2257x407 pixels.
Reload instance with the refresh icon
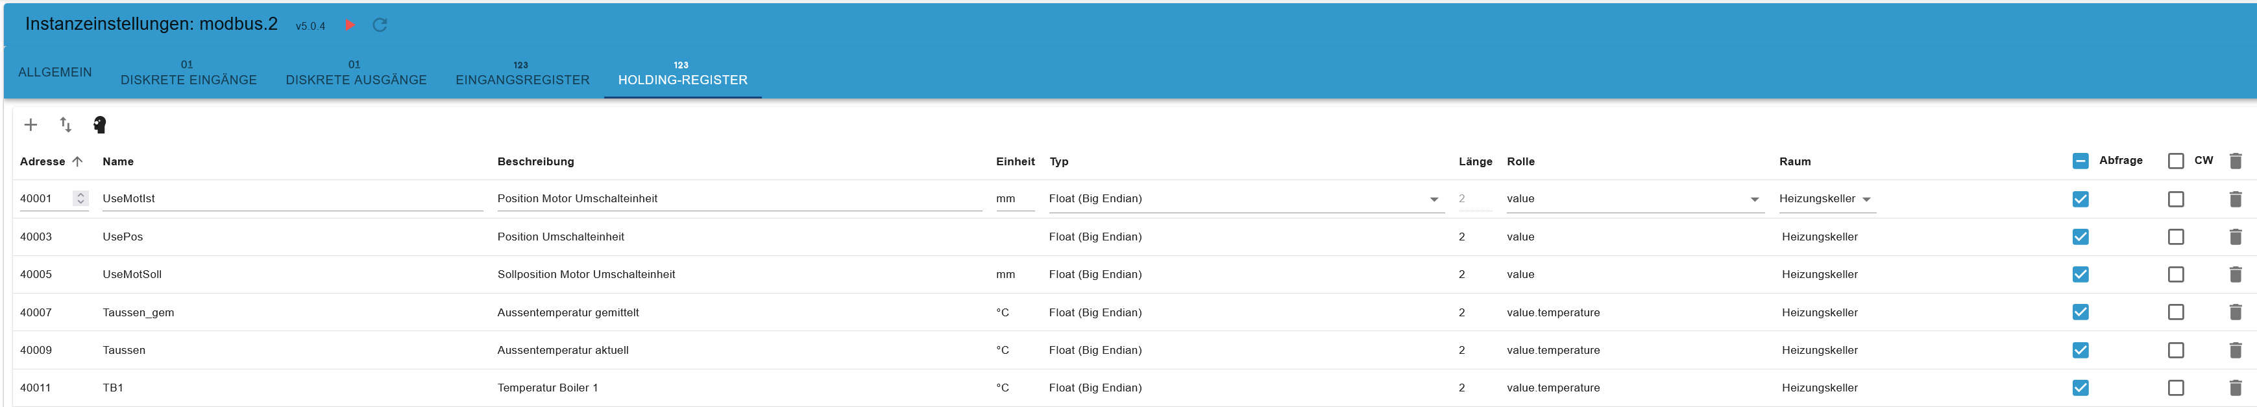pos(380,25)
